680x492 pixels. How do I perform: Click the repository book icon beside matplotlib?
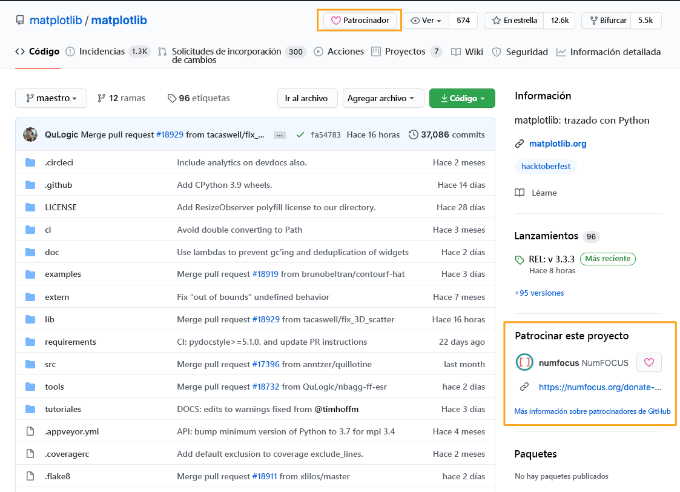(20, 21)
